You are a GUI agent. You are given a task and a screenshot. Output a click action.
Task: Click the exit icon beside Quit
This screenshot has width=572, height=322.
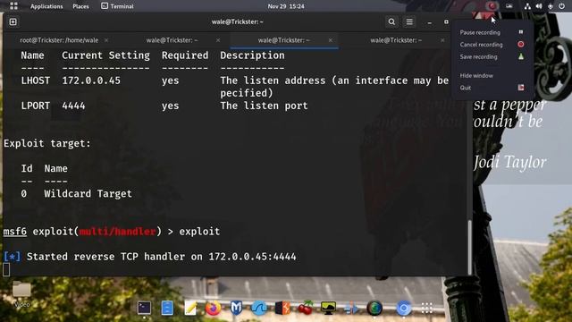(520, 88)
